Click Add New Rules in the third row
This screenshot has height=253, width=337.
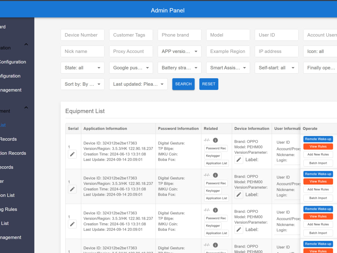tap(318, 224)
